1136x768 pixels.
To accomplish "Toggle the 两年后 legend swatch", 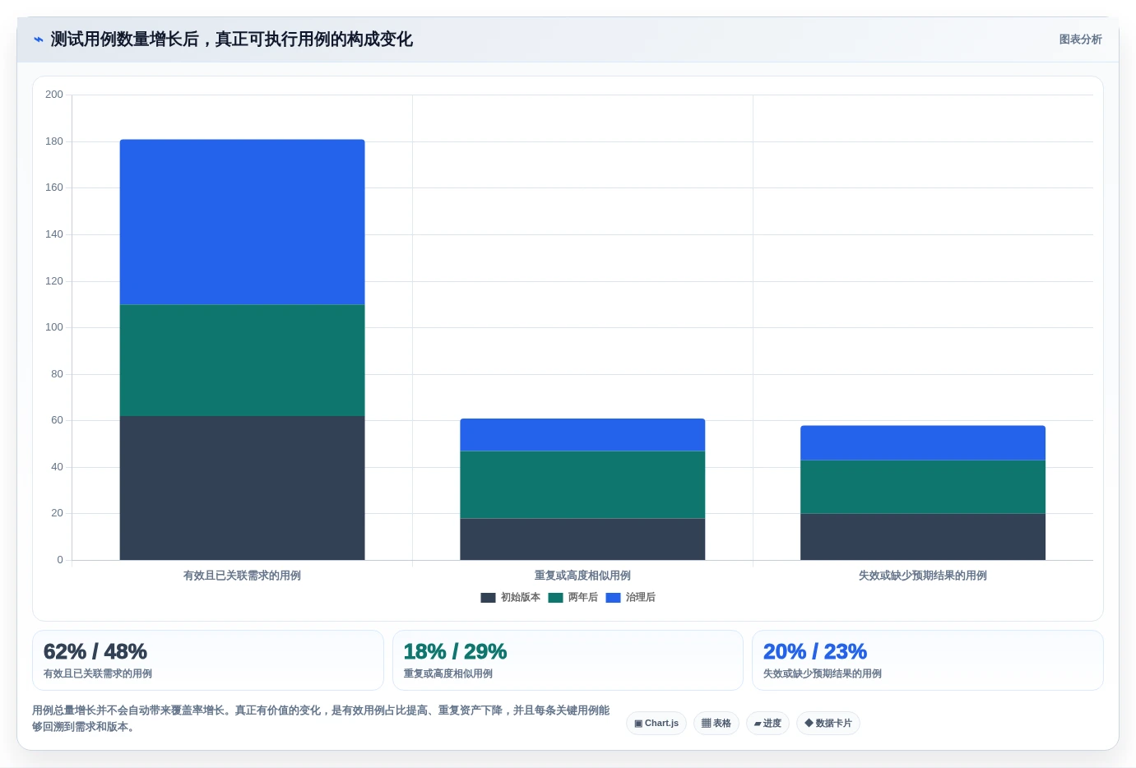I will 555,598.
